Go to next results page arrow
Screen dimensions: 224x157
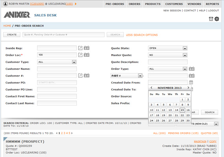click(72, 133)
